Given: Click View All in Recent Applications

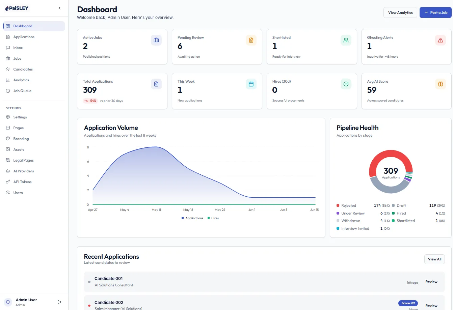Looking at the screenshot, I should pos(434,259).
